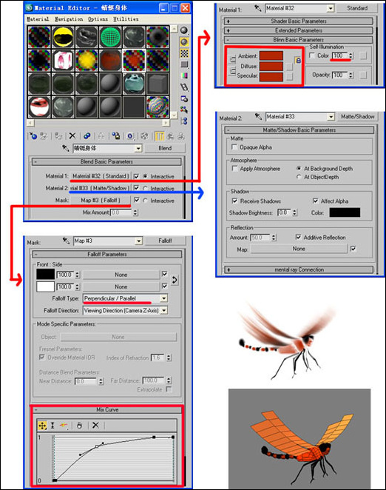Toggle the checkered Background icon

[x=184, y=53]
